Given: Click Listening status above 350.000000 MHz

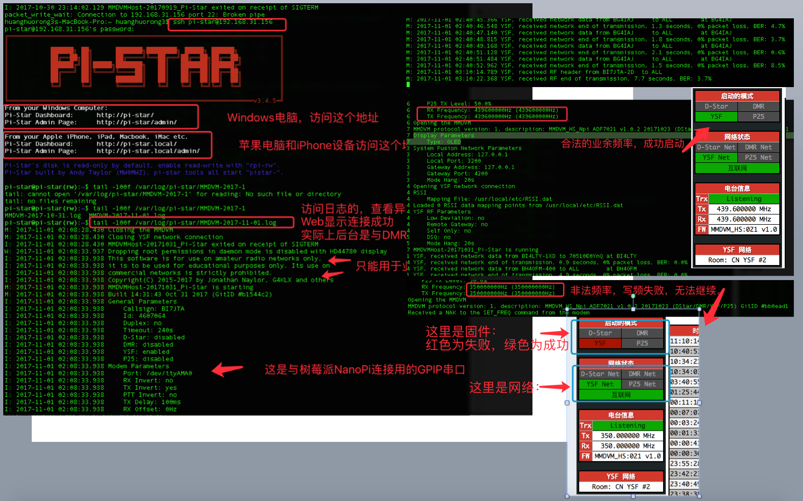Looking at the screenshot, I should coord(628,426).
